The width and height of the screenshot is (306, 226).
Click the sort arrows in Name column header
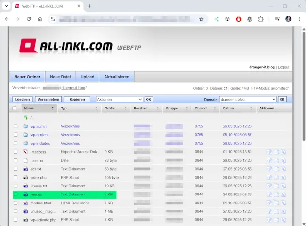(x=53, y=108)
